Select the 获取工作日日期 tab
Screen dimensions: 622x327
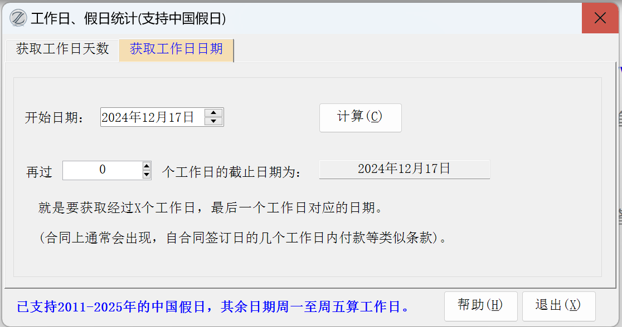pyautogui.click(x=176, y=49)
